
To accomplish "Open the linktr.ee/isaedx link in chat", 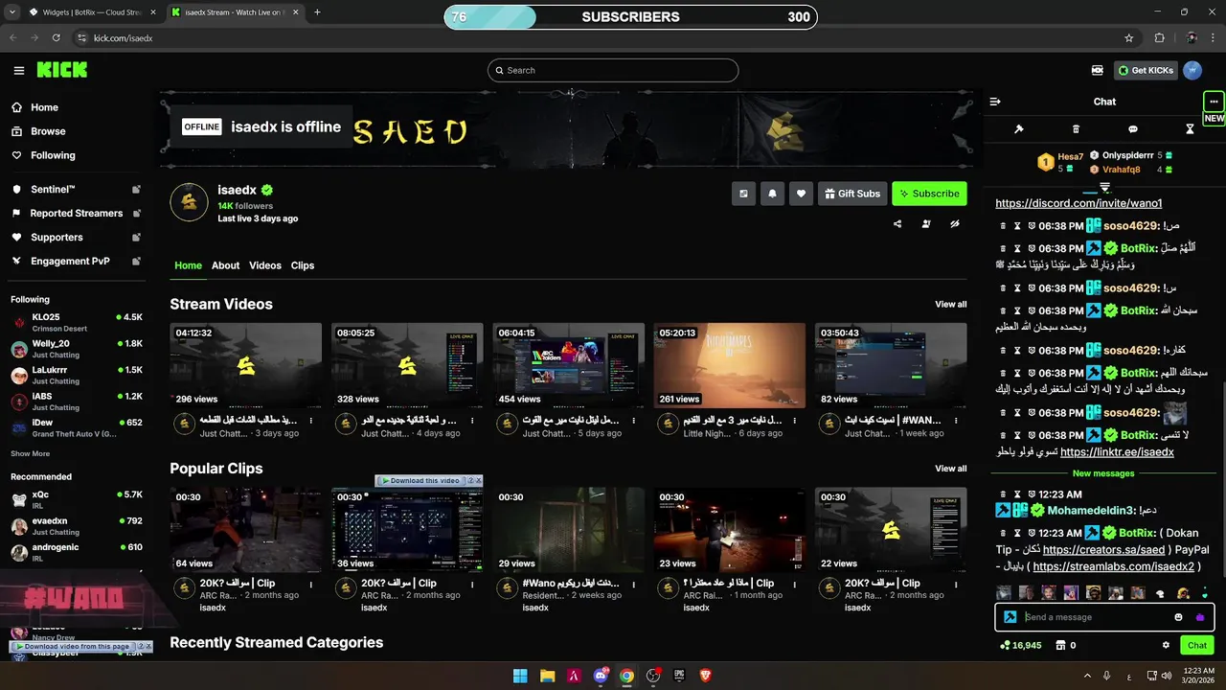I will click(1117, 451).
